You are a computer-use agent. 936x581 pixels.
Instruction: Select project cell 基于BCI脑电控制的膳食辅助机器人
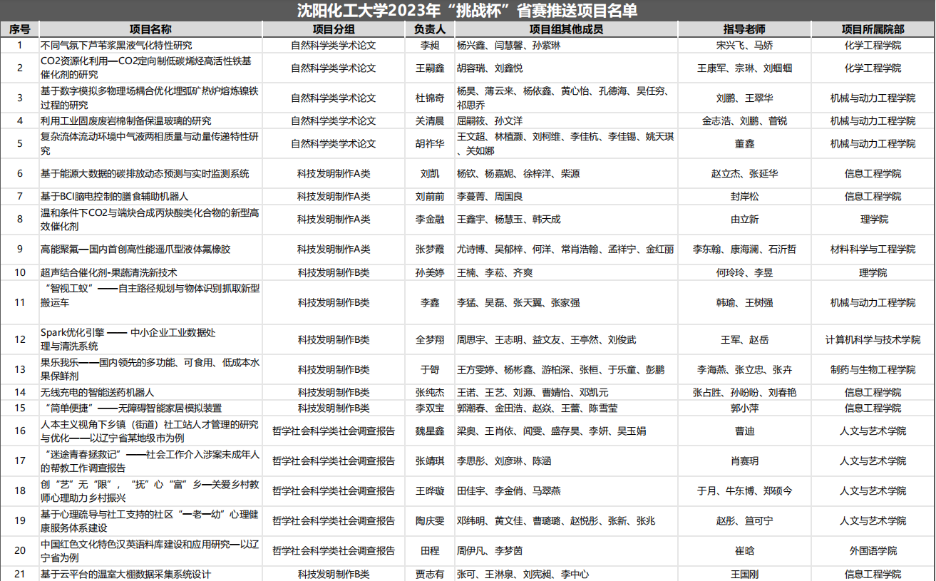(x=114, y=196)
